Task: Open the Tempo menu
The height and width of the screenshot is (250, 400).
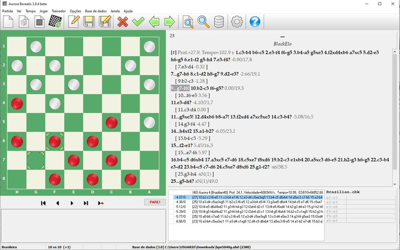Action: (30, 11)
